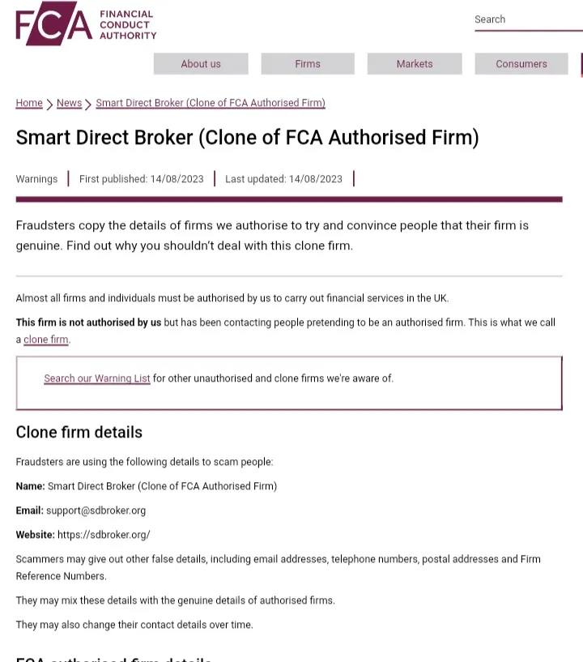The image size is (583, 662).
Task: Open the Firms menu
Action: click(308, 64)
